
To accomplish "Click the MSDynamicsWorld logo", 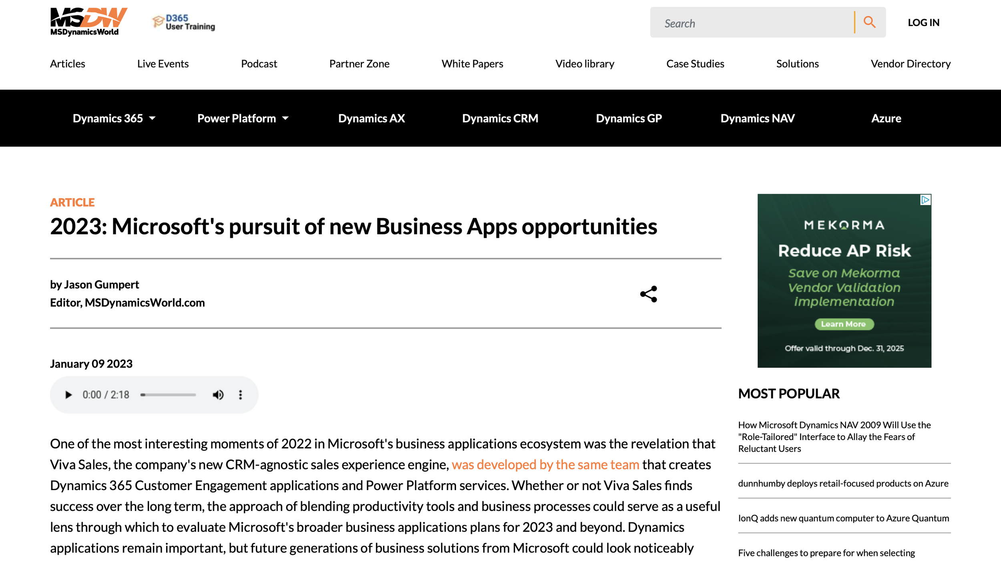I will pyautogui.click(x=88, y=22).
